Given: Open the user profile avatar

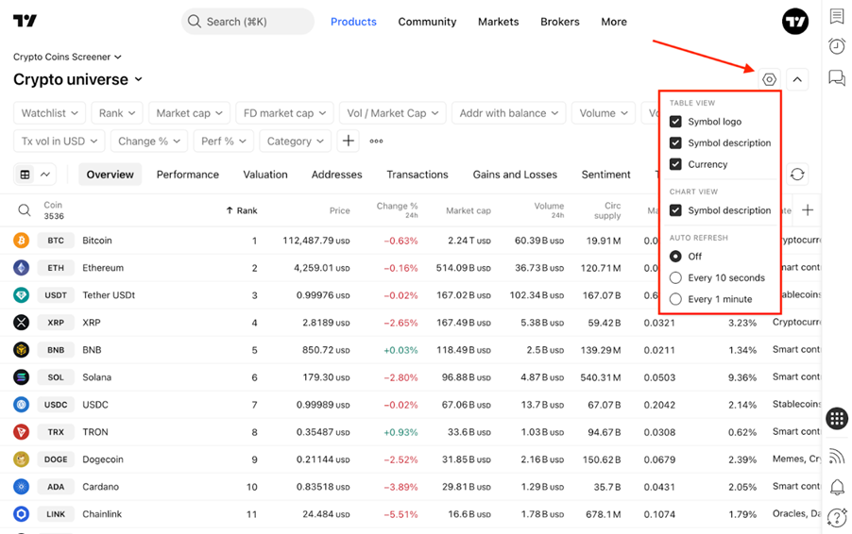Looking at the screenshot, I should [795, 22].
